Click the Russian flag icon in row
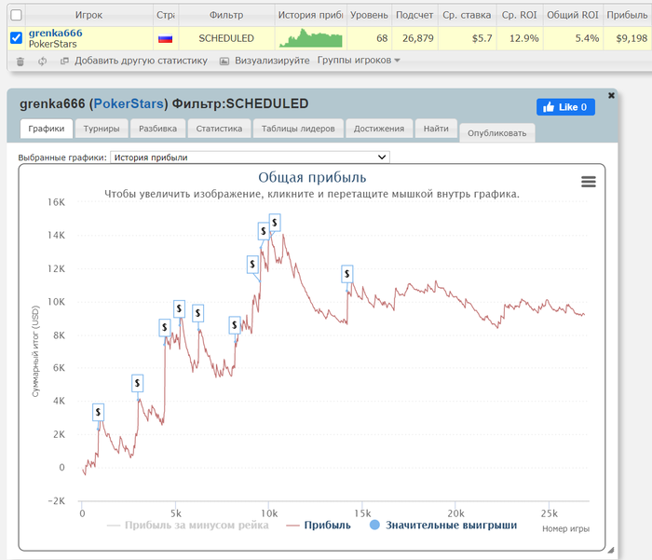This screenshot has width=652, height=560. tap(166, 39)
